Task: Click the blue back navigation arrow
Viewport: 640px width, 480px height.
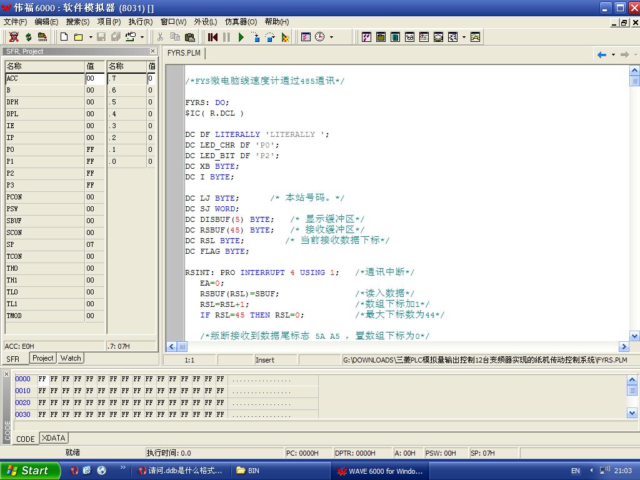Action: point(602,55)
